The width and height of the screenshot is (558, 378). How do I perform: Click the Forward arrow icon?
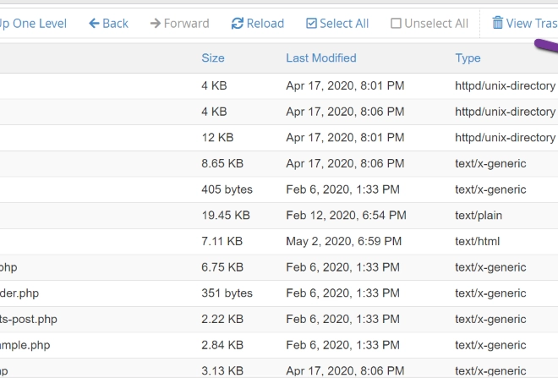point(156,24)
